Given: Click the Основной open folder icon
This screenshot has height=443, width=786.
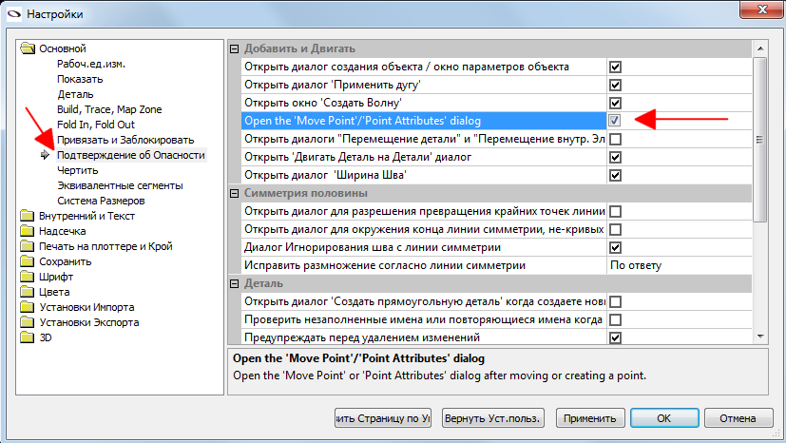Looking at the screenshot, I should 29,48.
